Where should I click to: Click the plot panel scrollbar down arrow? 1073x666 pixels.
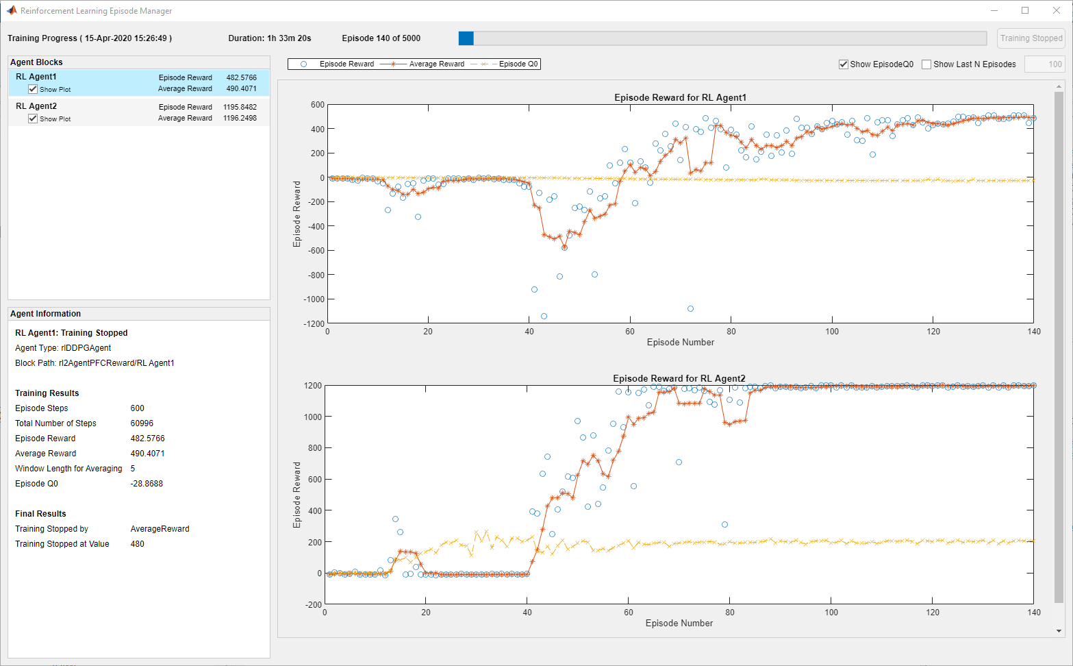pos(1059,631)
